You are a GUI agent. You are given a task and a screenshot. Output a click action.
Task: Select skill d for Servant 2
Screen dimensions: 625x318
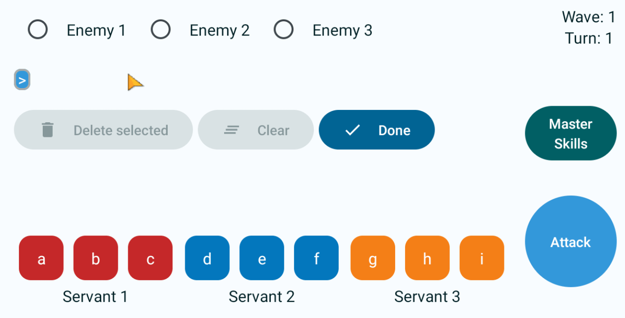pyautogui.click(x=207, y=258)
